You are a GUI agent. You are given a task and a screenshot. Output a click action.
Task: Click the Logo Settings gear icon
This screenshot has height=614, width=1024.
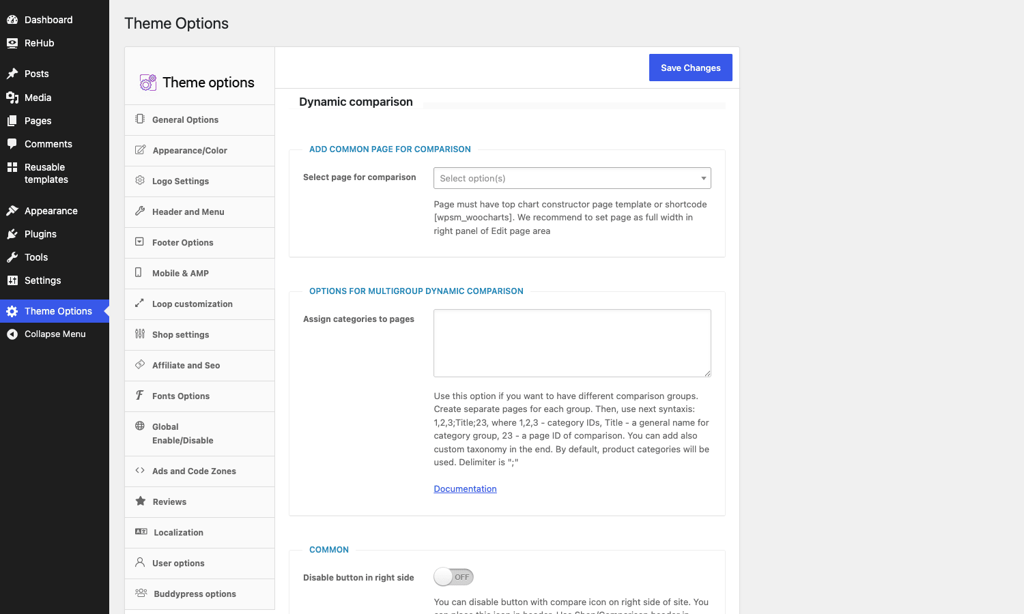tap(140, 180)
